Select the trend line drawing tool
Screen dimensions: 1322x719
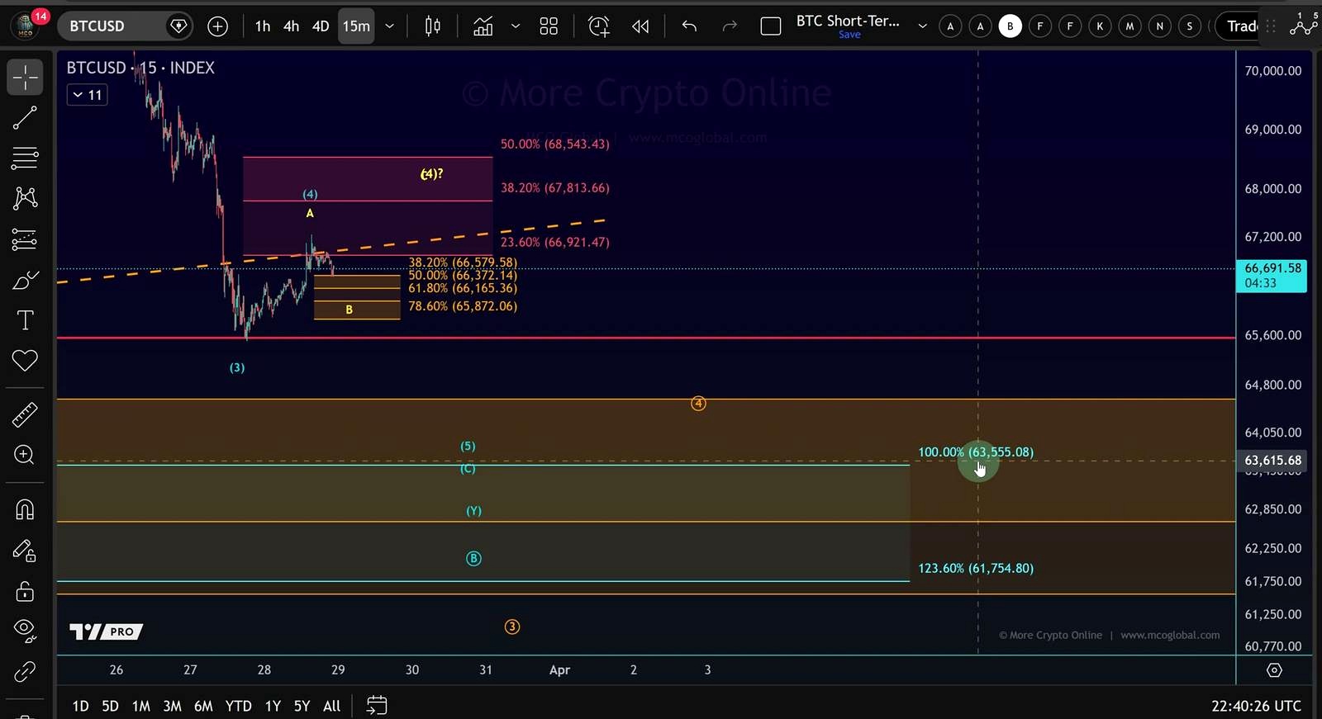tap(25, 118)
